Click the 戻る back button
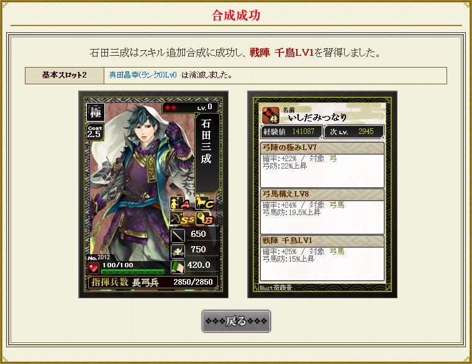472x364 pixels. [236, 321]
